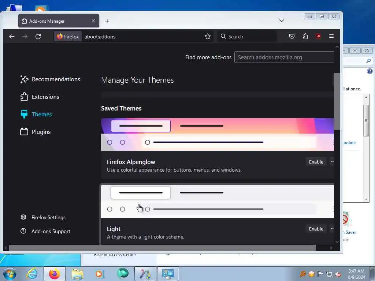Image resolution: width=375 pixels, height=281 pixels.
Task: Click the horizontal scrollbar at window bottom
Action: 162,248
